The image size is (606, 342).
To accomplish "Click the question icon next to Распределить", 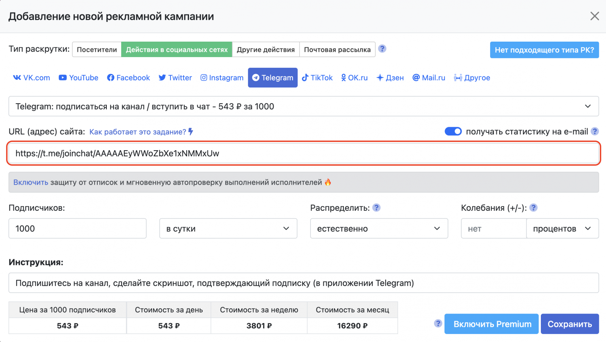I will coord(376,208).
